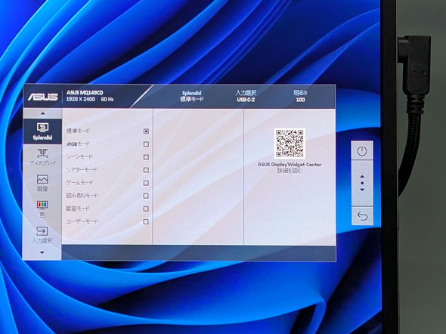The height and width of the screenshot is (334, 446).
Task: Click the back arrow return button
Action: click(362, 216)
